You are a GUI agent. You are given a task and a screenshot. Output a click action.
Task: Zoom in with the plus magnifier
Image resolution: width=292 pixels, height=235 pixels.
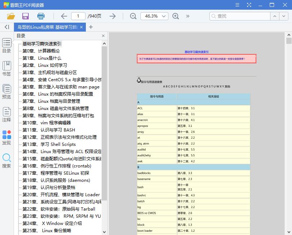tap(175, 16)
